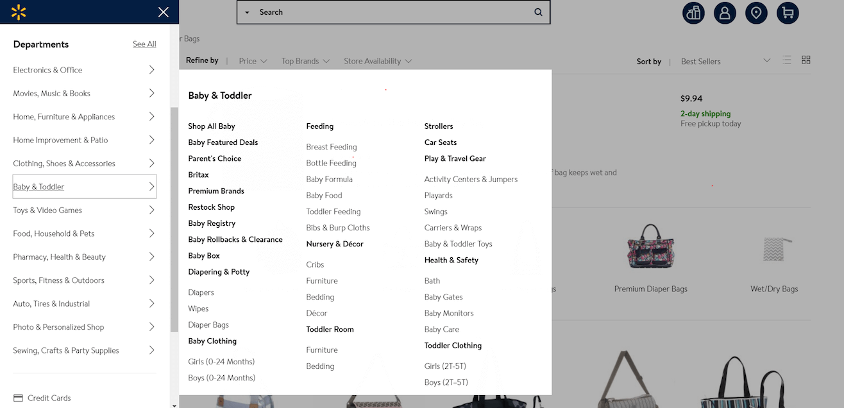The image size is (844, 408).
Task: Click See All departments link
Action: click(144, 44)
